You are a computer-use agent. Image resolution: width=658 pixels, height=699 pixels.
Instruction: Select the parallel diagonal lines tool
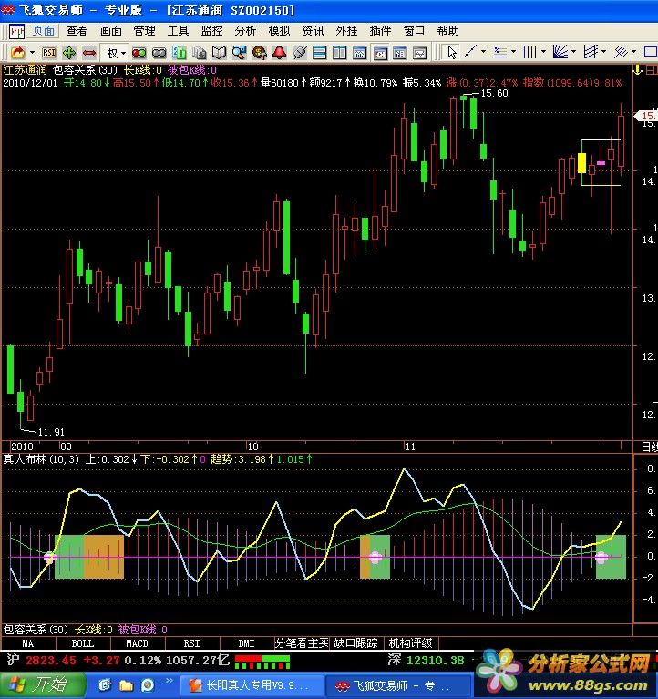coord(621,52)
